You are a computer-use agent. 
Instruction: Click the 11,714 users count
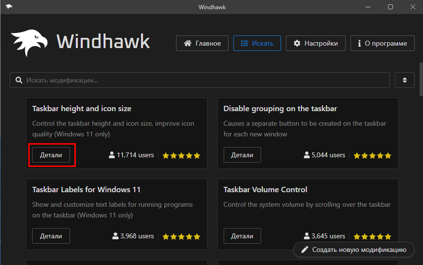click(x=131, y=155)
